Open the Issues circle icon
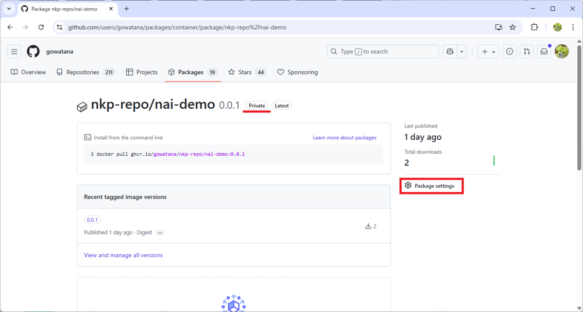Image resolution: width=583 pixels, height=312 pixels. coord(509,51)
